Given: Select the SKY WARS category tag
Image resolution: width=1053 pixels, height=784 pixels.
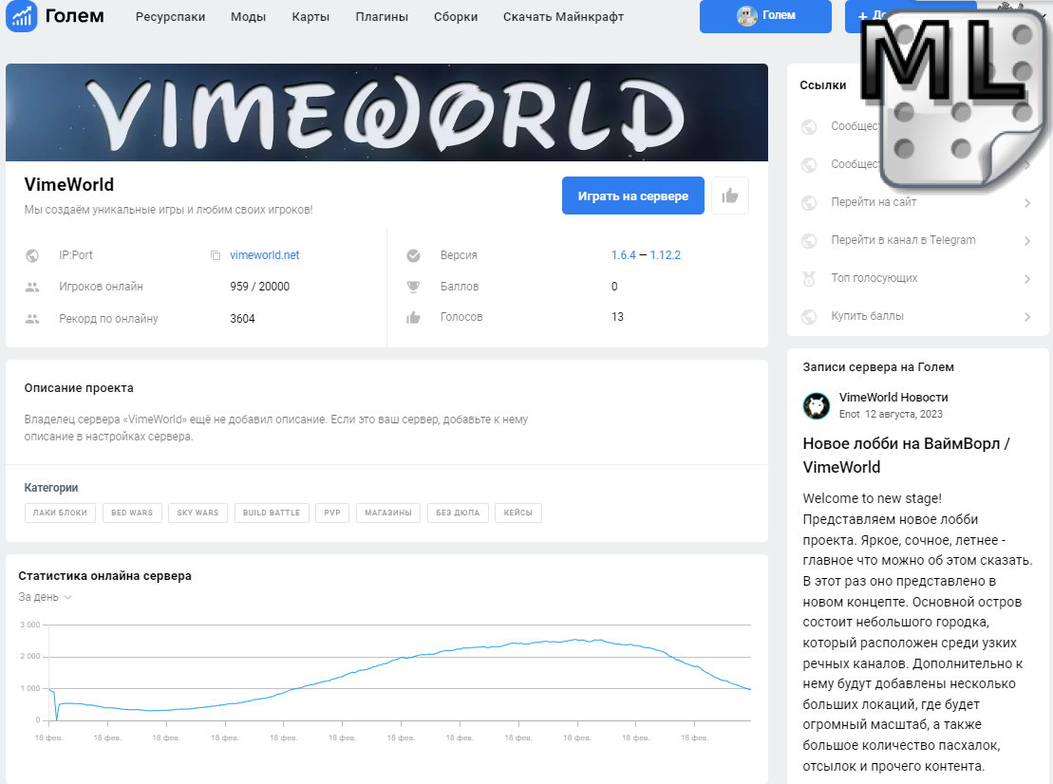Looking at the screenshot, I should (198, 513).
